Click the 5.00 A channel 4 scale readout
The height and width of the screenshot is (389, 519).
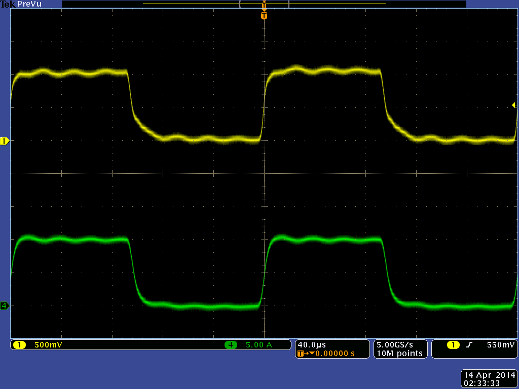click(x=258, y=345)
